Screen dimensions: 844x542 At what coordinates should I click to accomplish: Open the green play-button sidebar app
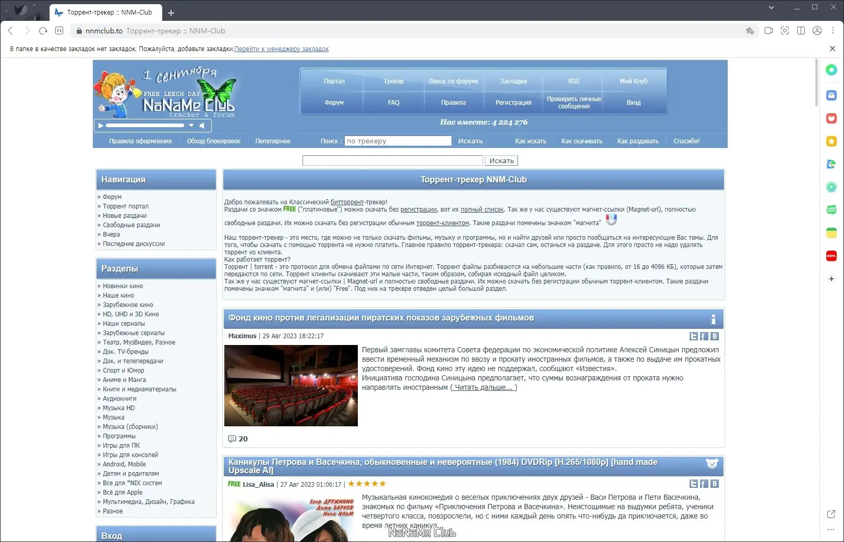pyautogui.click(x=831, y=187)
